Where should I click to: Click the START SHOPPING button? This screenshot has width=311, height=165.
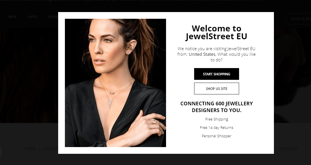[x=216, y=74]
